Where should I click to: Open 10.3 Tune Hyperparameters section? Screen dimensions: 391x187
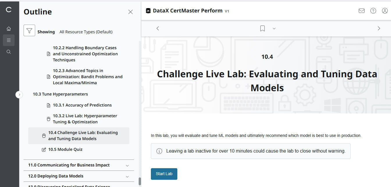pos(60,94)
